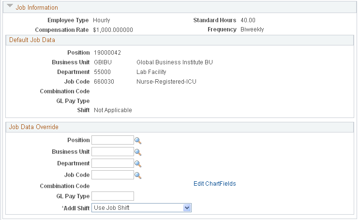Click the Default Job Data group header
This screenshot has height=220, width=360.
pyautogui.click(x=32, y=40)
